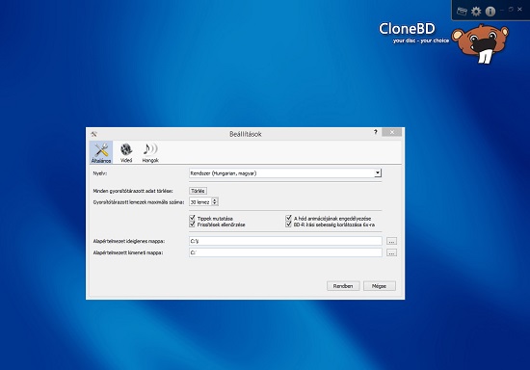530x370 pixels.
Task: Toggle the Frissítések ellenőrzése checkbox
Action: pos(193,225)
